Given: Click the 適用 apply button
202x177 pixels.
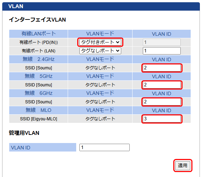Looking at the screenshot, I should point(183,165).
